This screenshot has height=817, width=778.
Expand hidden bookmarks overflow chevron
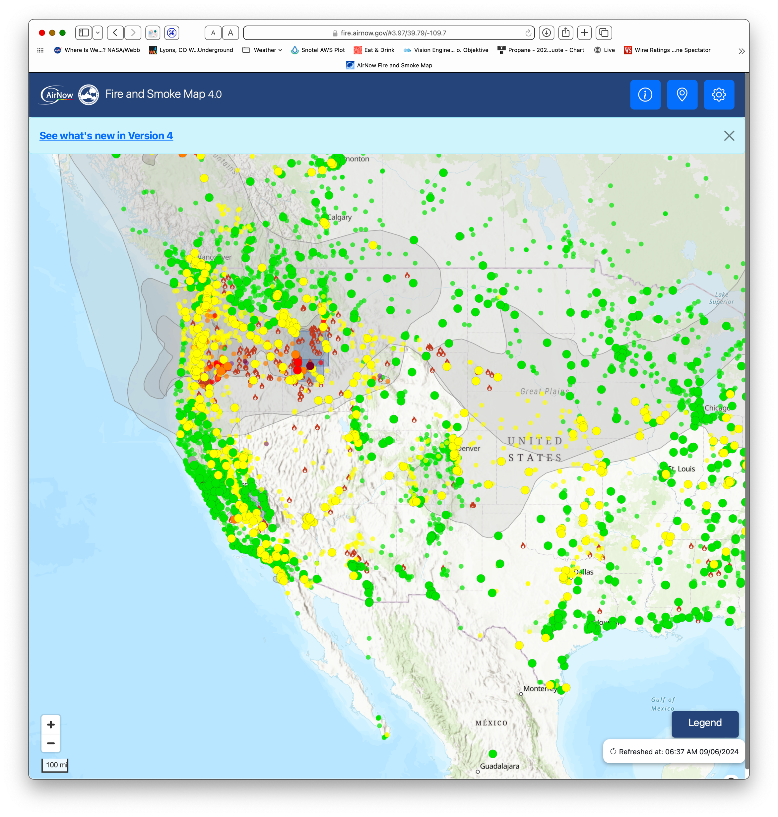click(742, 51)
